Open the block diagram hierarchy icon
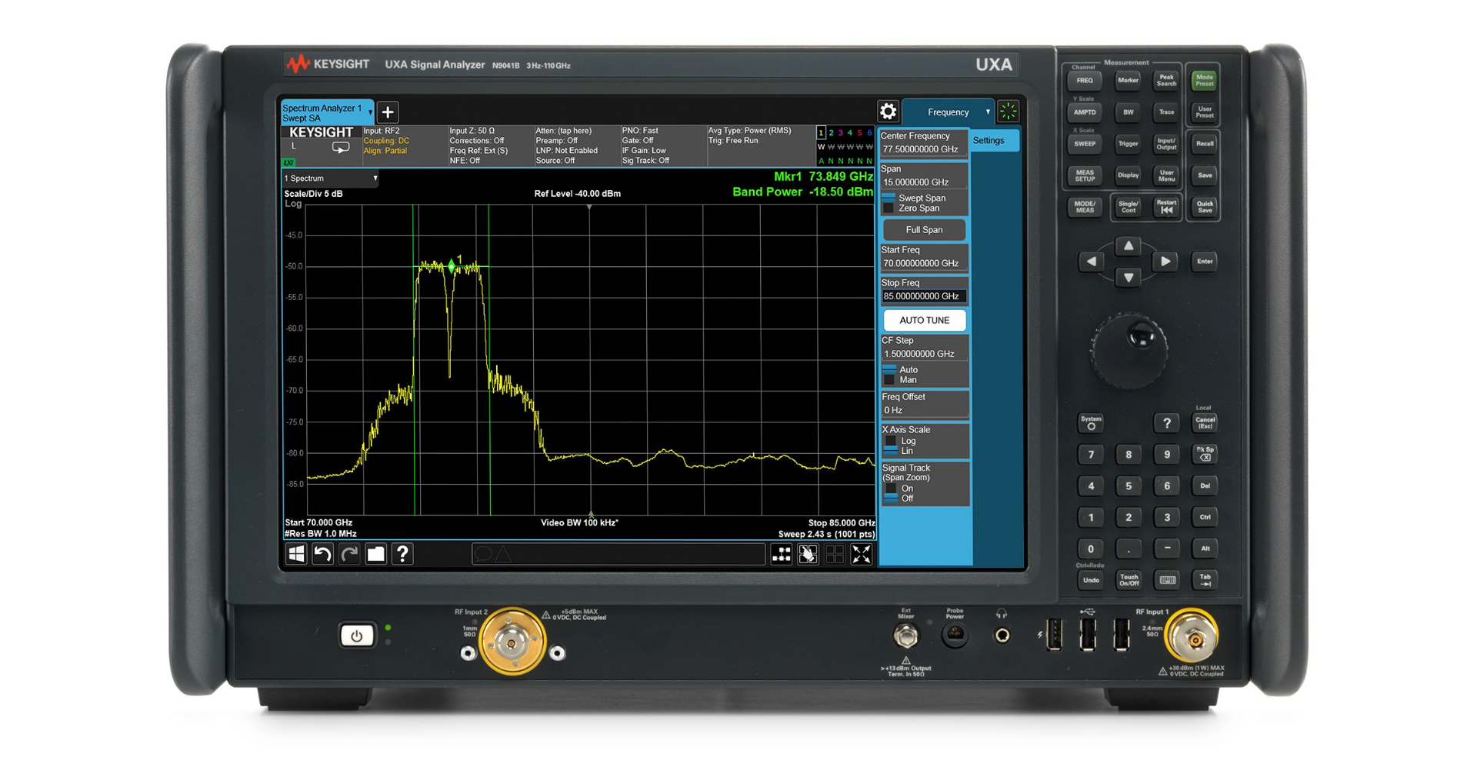1477x757 pixels. coord(782,554)
